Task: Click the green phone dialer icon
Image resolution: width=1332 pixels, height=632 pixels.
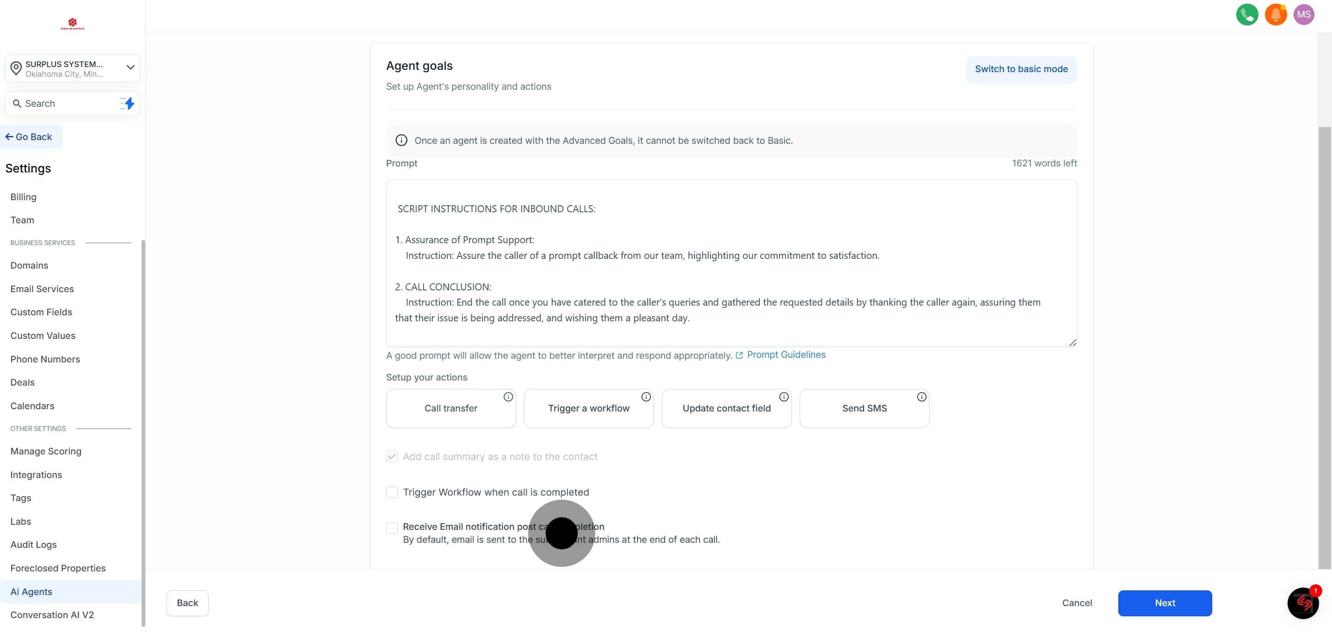Action: tap(1247, 14)
